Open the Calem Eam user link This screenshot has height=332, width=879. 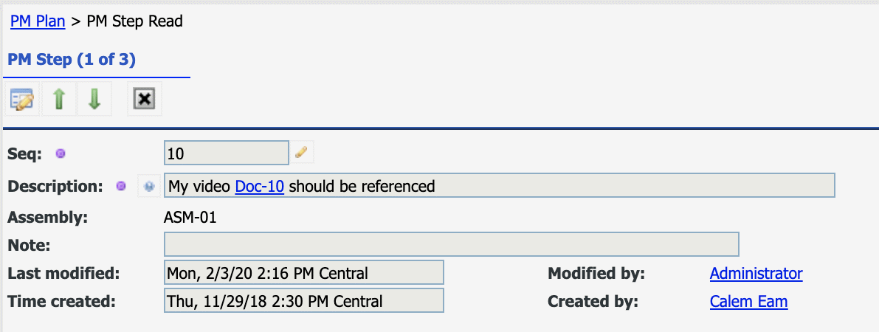pyautogui.click(x=748, y=302)
